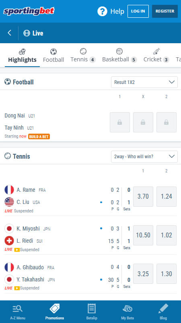Click the BUILD A BET badge
Image resolution: width=181 pixels, height=323 pixels.
point(39,136)
